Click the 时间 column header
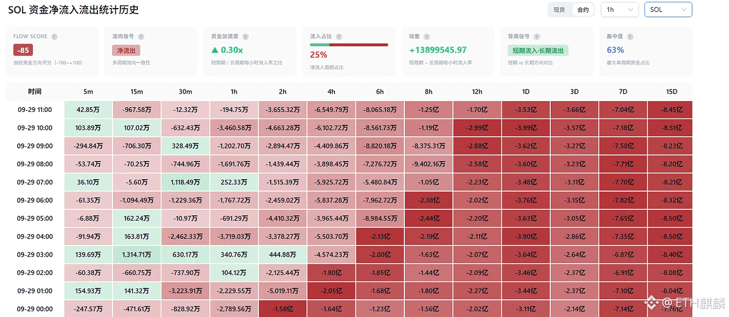729x317 pixels. pos(34,91)
